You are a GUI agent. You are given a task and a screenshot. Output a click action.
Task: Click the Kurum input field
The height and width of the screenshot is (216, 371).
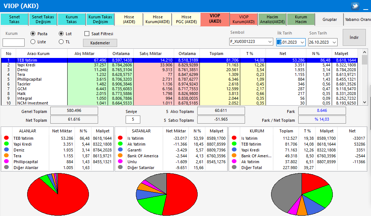click(14, 43)
